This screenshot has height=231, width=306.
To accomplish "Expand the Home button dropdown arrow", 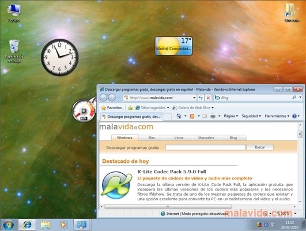I will [x=185, y=116].
